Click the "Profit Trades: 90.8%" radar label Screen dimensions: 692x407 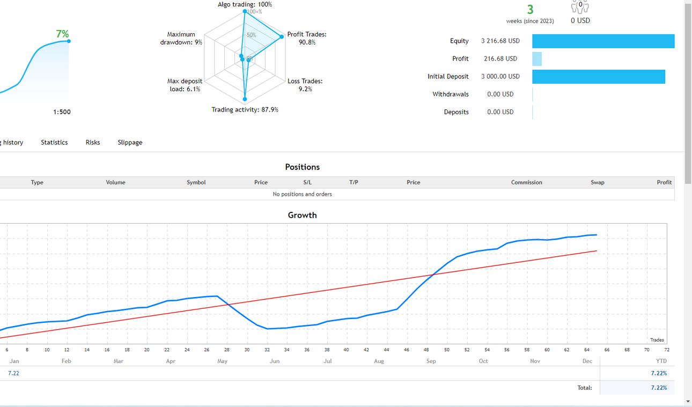[307, 38]
